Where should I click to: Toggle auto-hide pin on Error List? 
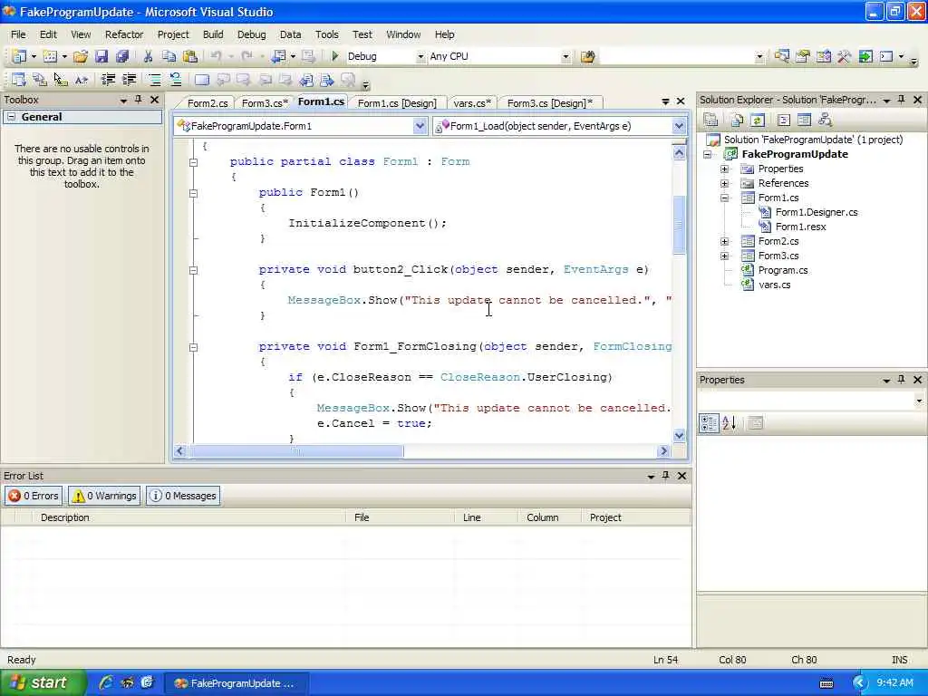tap(666, 475)
